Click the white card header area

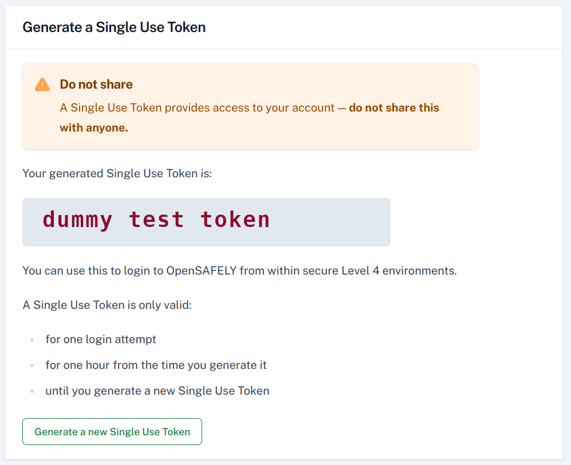point(286,27)
